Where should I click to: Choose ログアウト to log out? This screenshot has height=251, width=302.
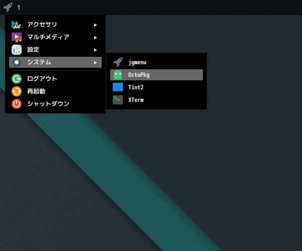click(55, 79)
